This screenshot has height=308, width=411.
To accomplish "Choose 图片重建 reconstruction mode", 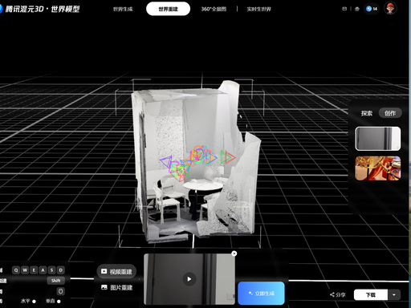I will 116,287.
